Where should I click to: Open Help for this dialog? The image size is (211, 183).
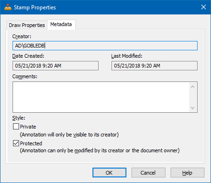(x=187, y=173)
